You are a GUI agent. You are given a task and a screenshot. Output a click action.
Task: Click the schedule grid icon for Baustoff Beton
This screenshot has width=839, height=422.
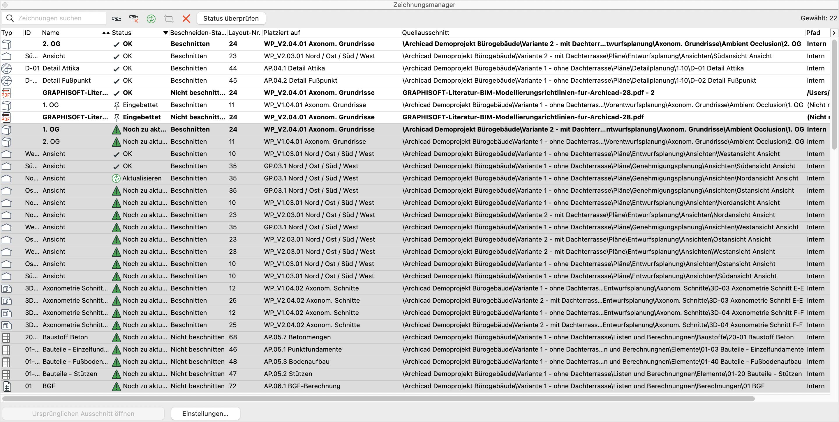pos(6,337)
